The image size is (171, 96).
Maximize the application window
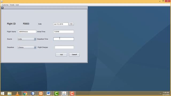(x=163, y=1)
